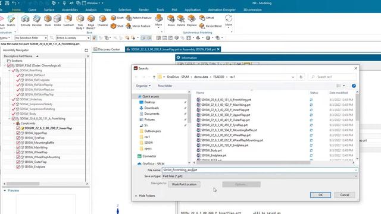Toggle checkbox for SDISW_FSAE assembly

9,65
